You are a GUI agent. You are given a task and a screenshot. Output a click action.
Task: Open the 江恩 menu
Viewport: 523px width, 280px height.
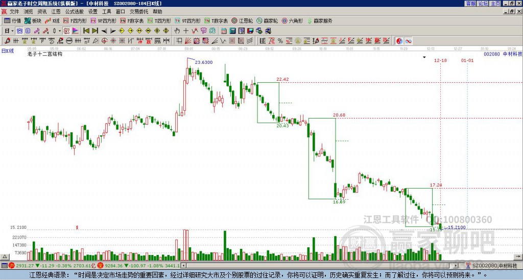(x=56, y=12)
